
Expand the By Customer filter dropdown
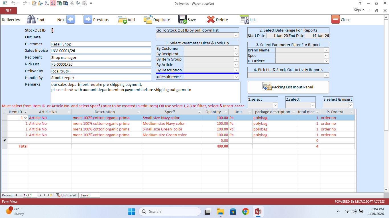[236, 49]
